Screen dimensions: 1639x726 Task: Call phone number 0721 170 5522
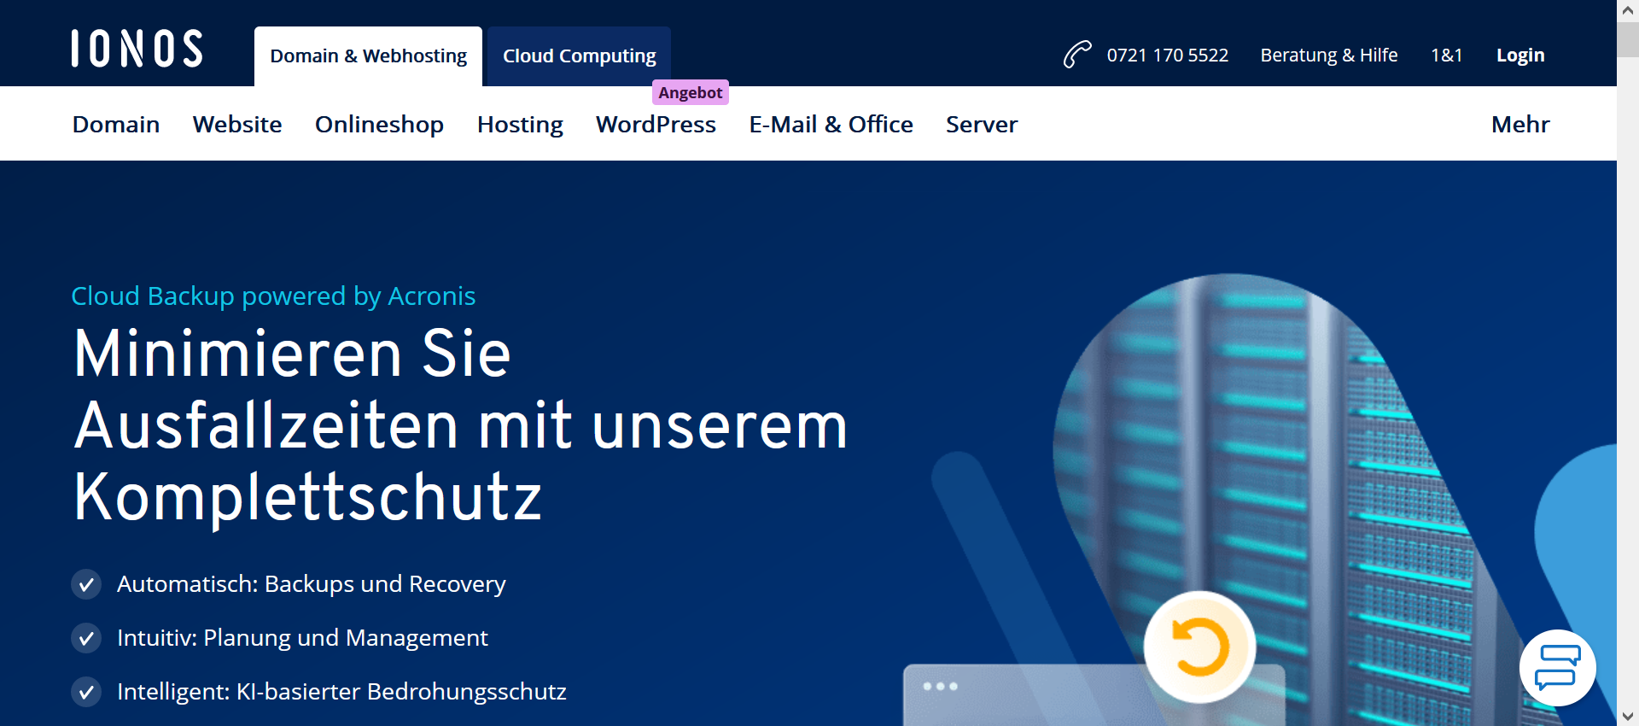click(x=1167, y=56)
